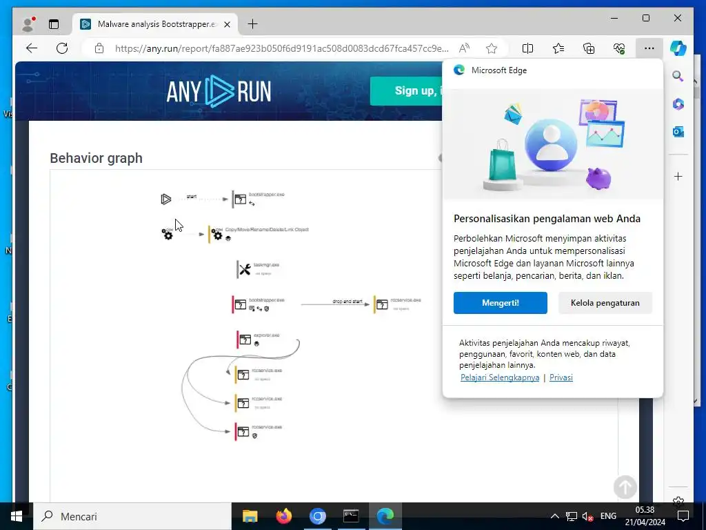Screen dimensions: 706x530
Task: Launch Copilot from the toolbar
Action: [678, 48]
